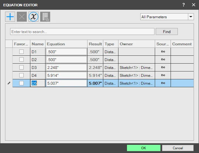Click the D4 equation field 5.914"
The width and height of the screenshot is (199, 153).
click(x=66, y=75)
